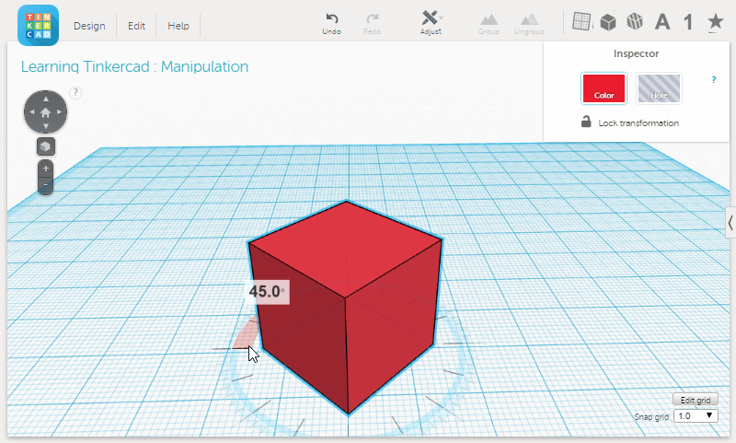Select the red cube
Image resolution: width=736 pixels, height=443 pixels.
tap(346, 306)
